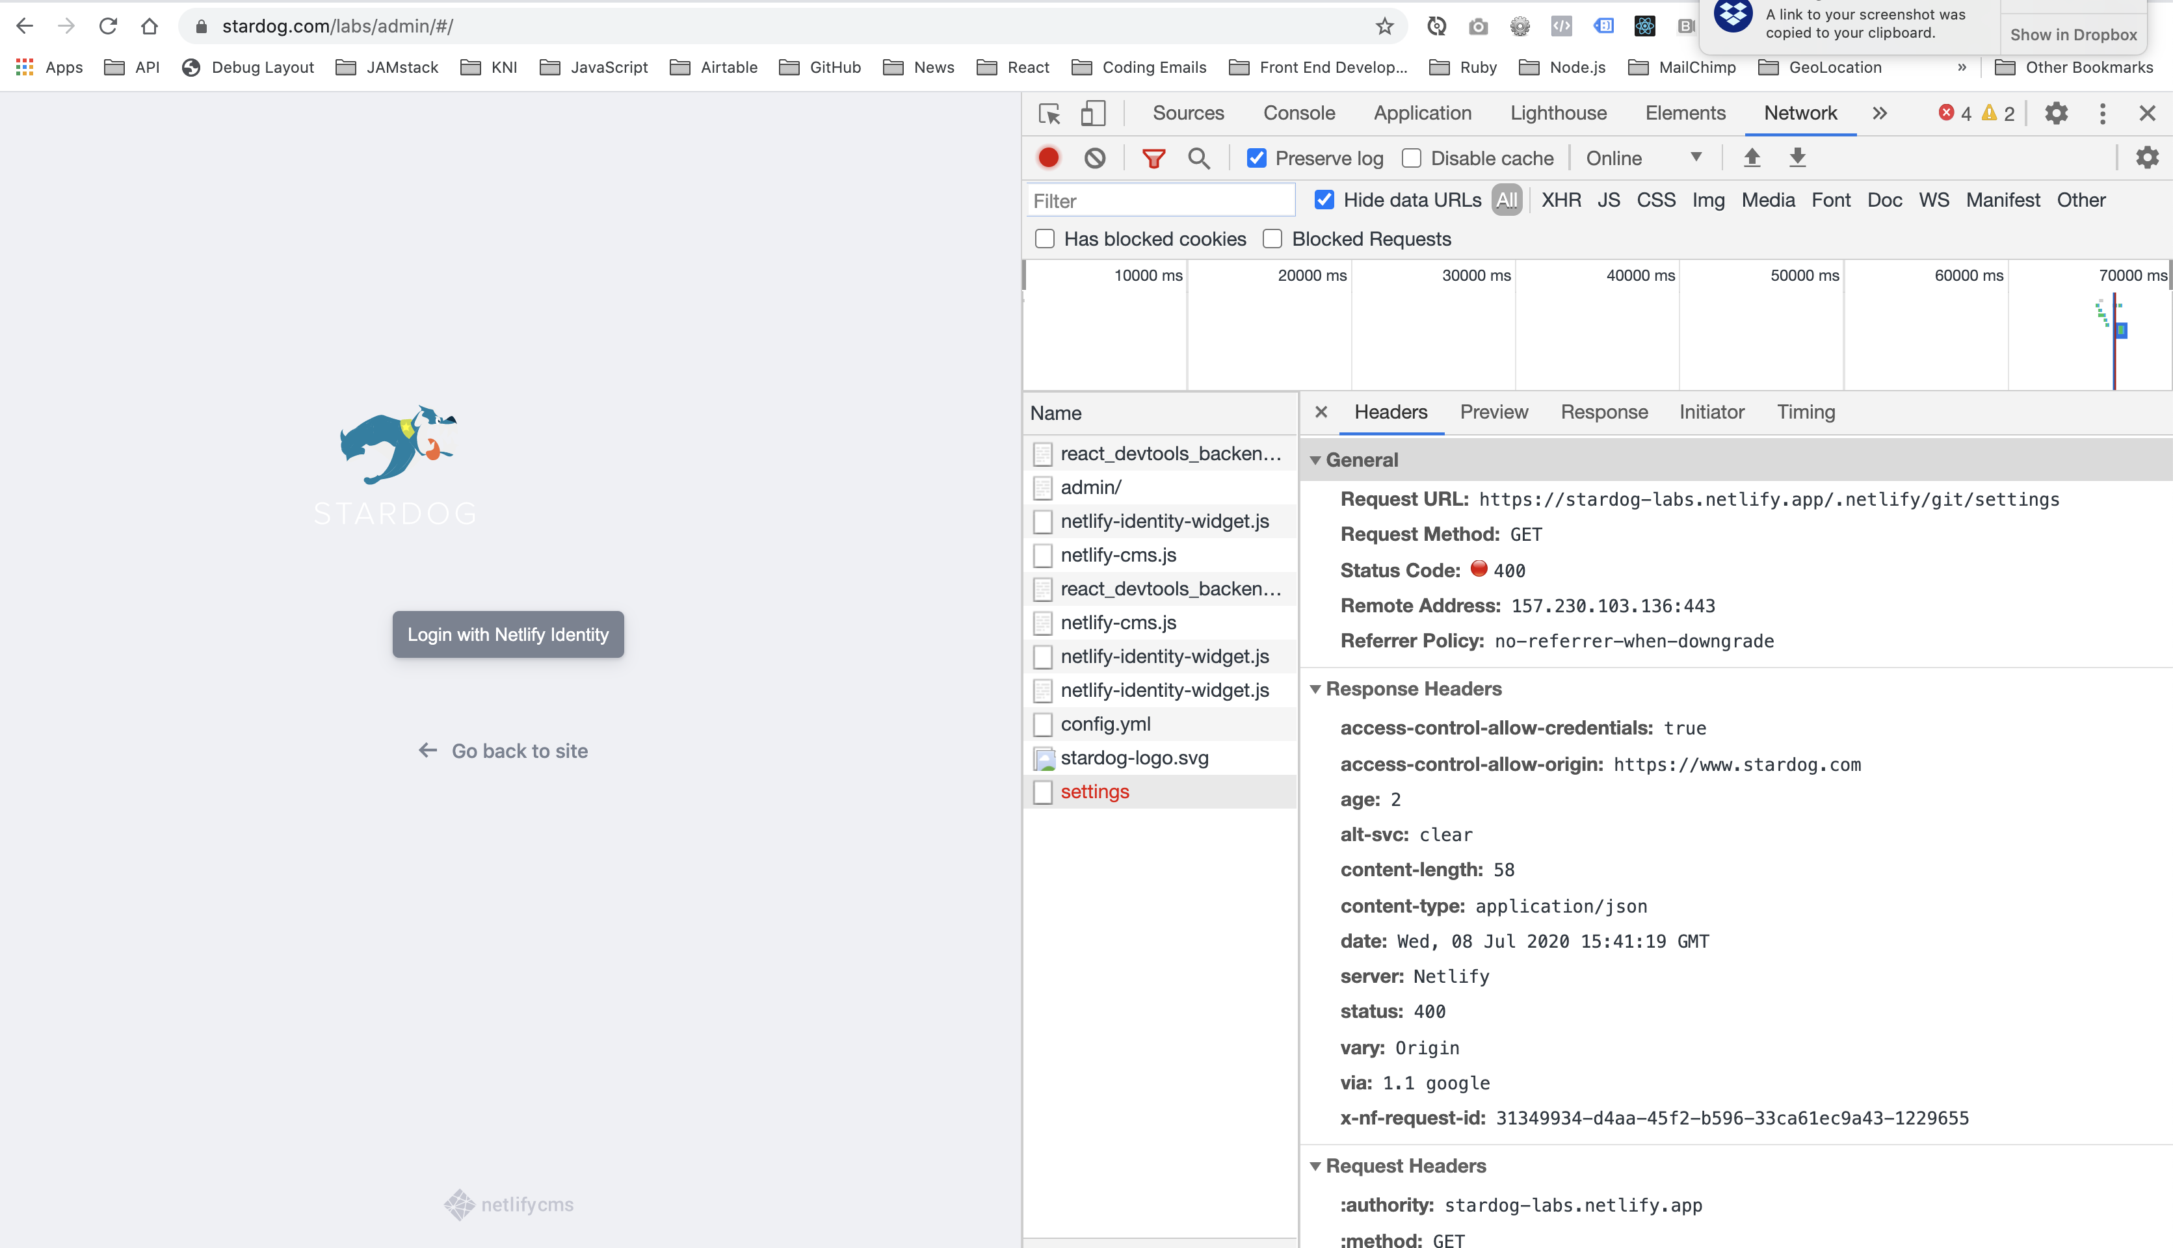Open the network search panel

(x=1199, y=158)
